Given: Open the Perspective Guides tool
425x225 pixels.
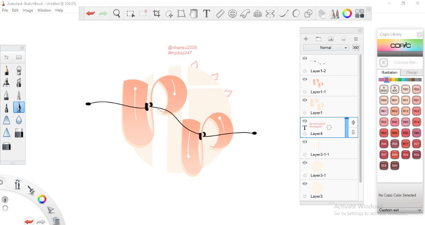Looking at the screenshot, I should click(257, 13).
